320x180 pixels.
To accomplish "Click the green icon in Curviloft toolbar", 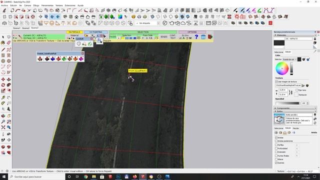I will pyautogui.click(x=90, y=43).
